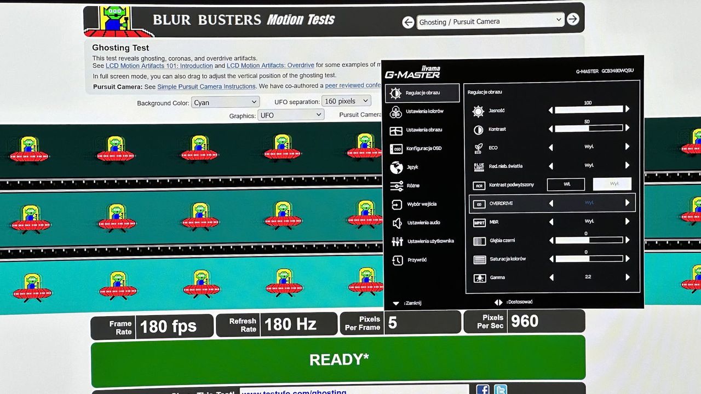
Task: Open the Różne sliders icon
Action: click(x=397, y=186)
